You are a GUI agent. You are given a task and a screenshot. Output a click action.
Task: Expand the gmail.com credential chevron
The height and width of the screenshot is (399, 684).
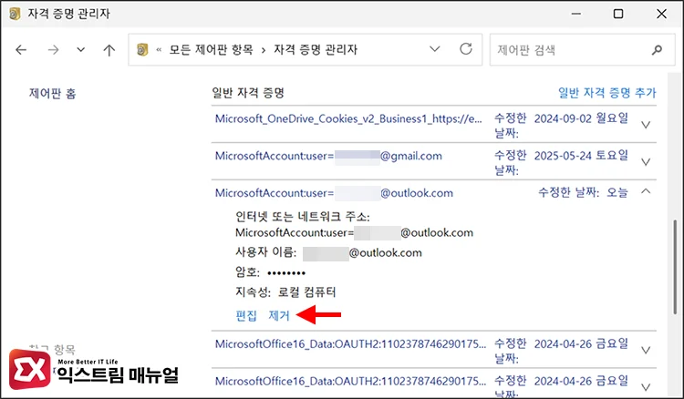click(646, 162)
